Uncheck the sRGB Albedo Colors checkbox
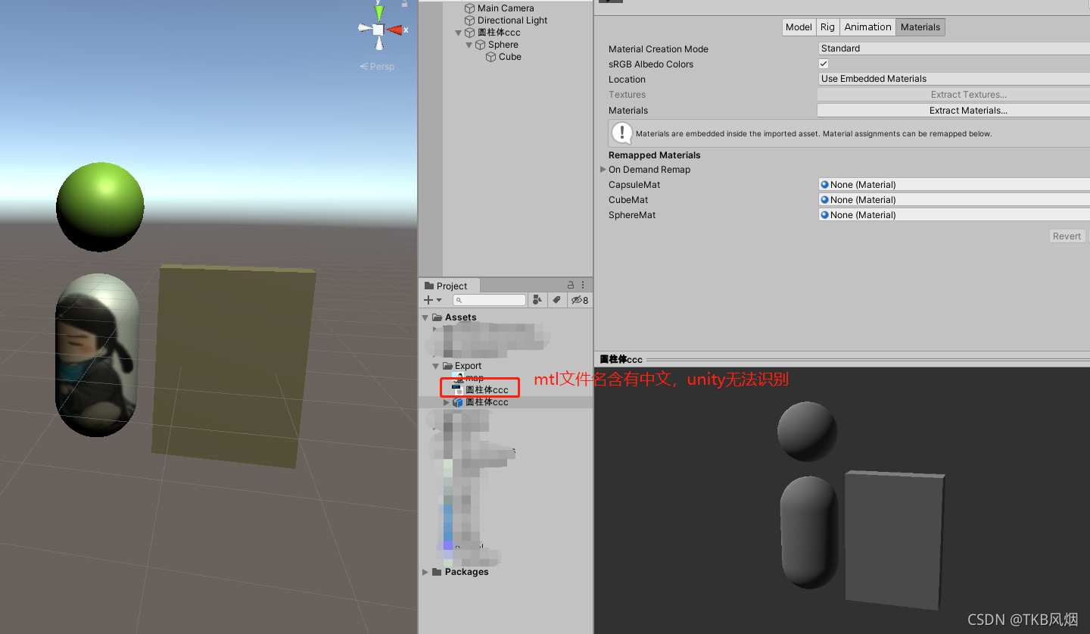This screenshot has height=634, width=1090. click(824, 64)
